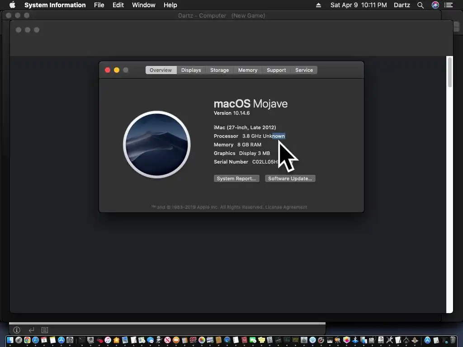This screenshot has width=463, height=347.
Task: Close the About This Mac window
Action: [108, 70]
